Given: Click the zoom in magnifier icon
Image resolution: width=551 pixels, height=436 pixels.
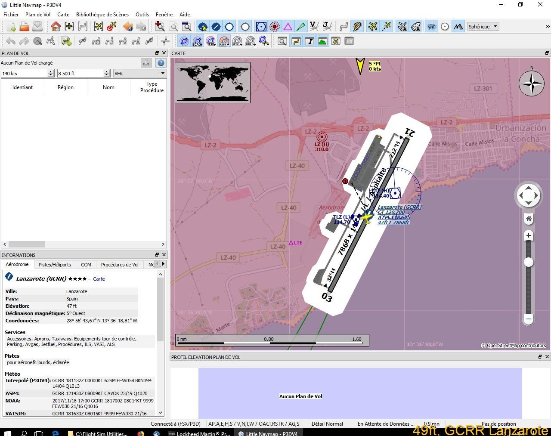Looking at the screenshot, I should point(160,27).
